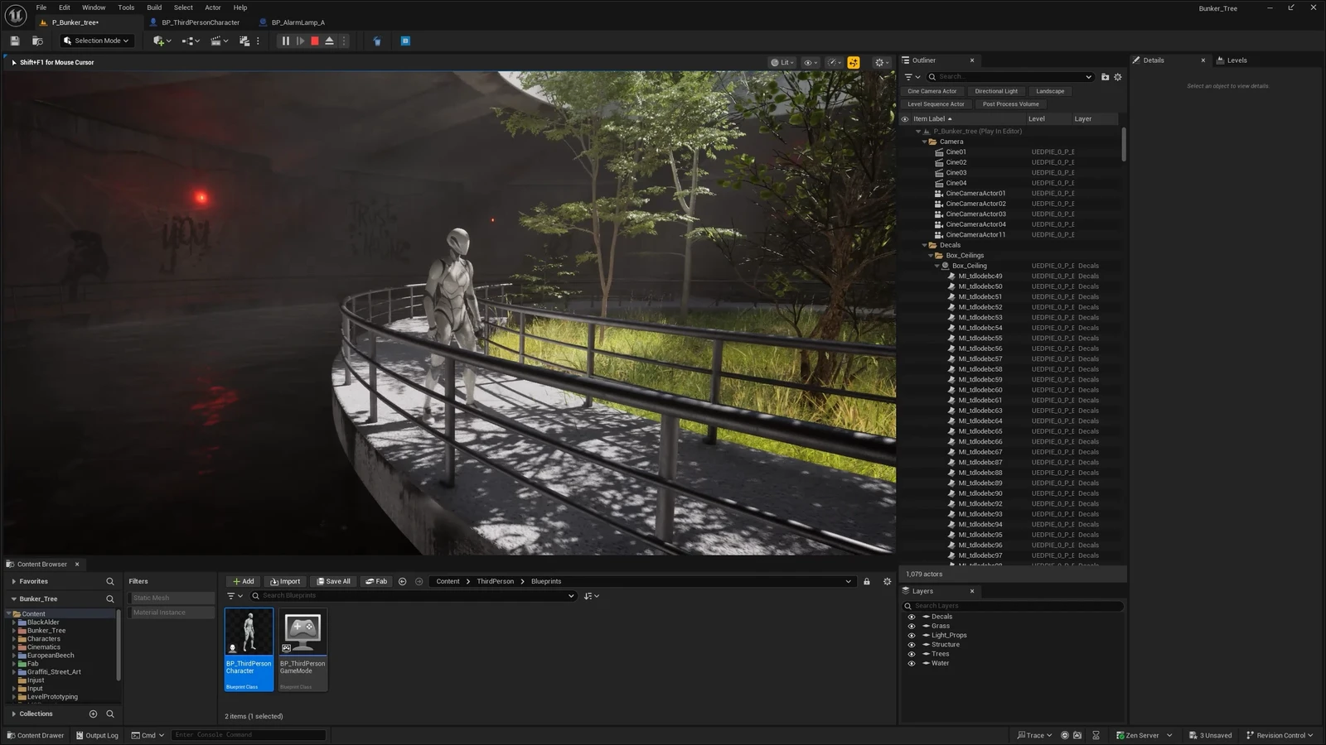1326x745 pixels.
Task: Search in the Favorites section
Action: click(109, 581)
